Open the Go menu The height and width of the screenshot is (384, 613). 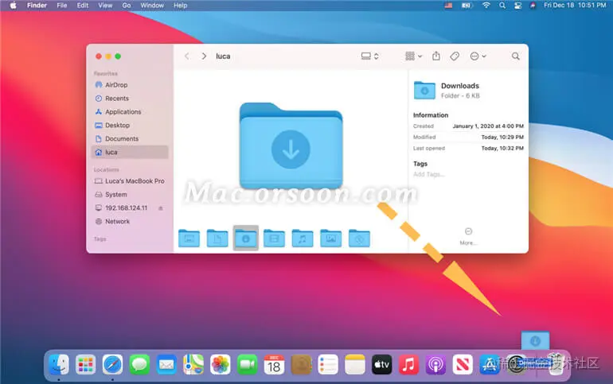(127, 6)
